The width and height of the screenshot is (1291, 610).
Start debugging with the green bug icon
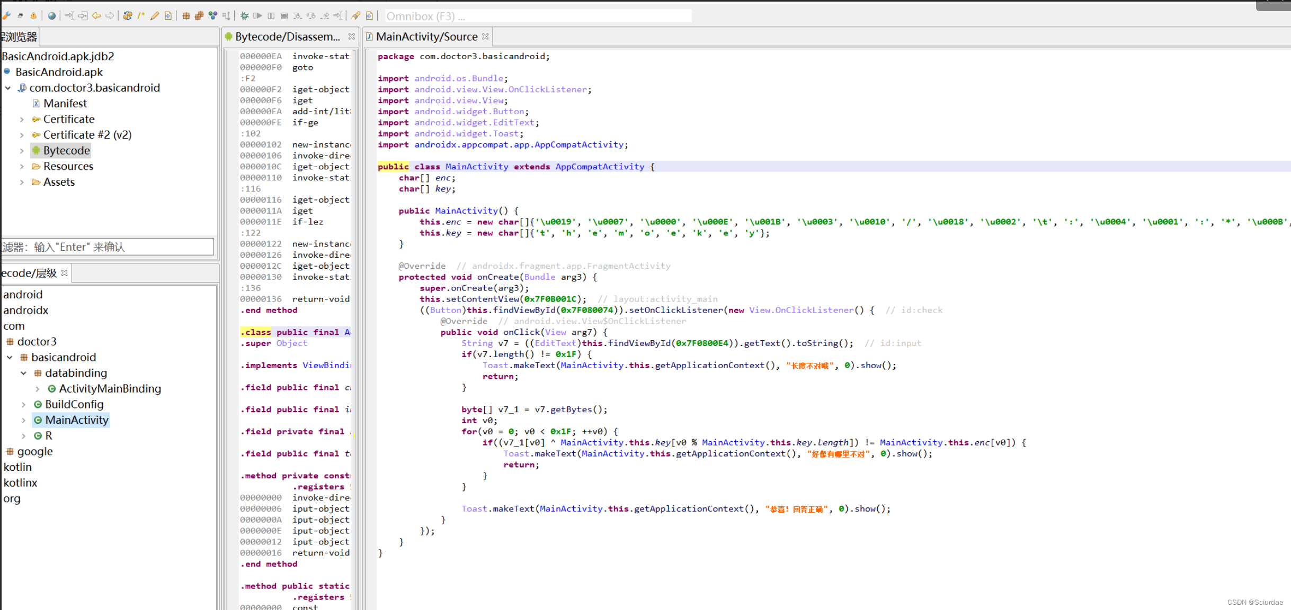coord(244,16)
